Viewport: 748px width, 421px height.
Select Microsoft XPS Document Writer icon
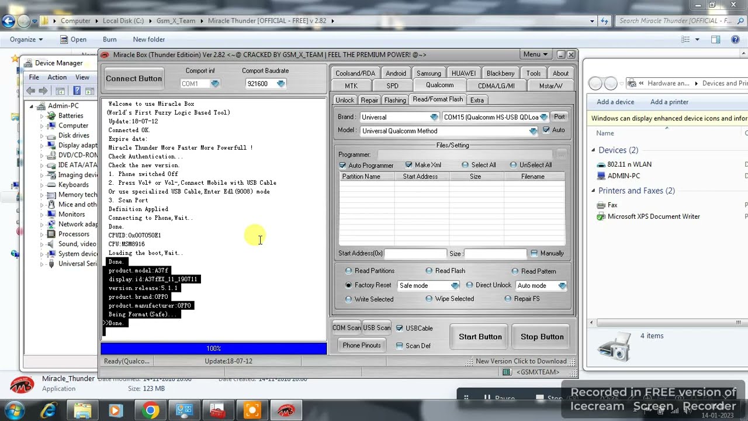[601, 216]
